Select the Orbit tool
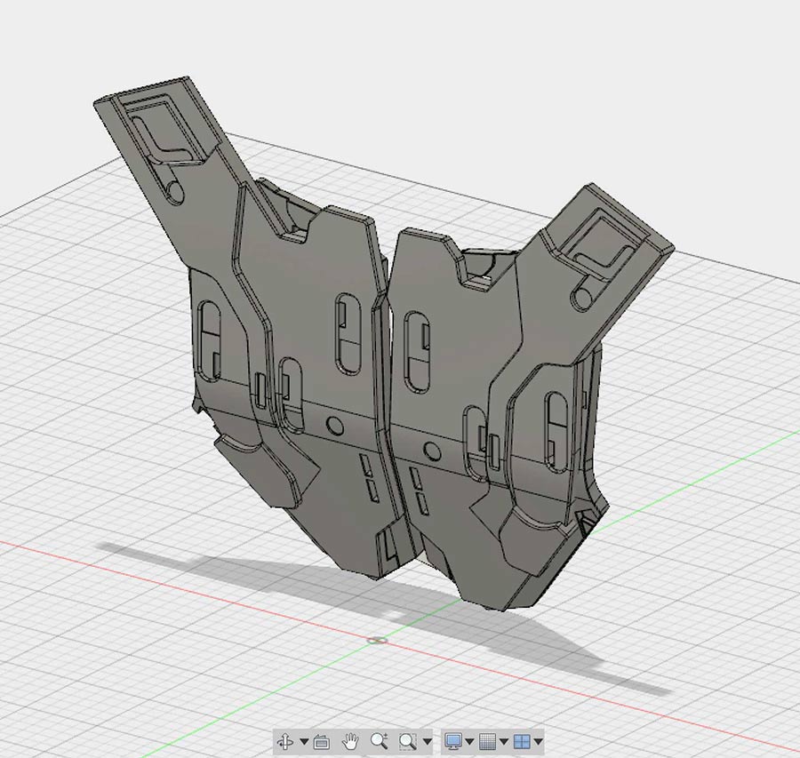 point(285,740)
